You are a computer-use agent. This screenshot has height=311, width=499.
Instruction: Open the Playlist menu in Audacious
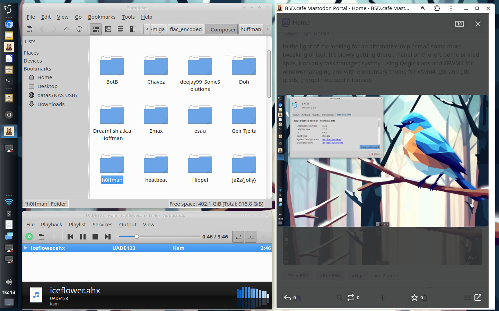tap(77, 225)
